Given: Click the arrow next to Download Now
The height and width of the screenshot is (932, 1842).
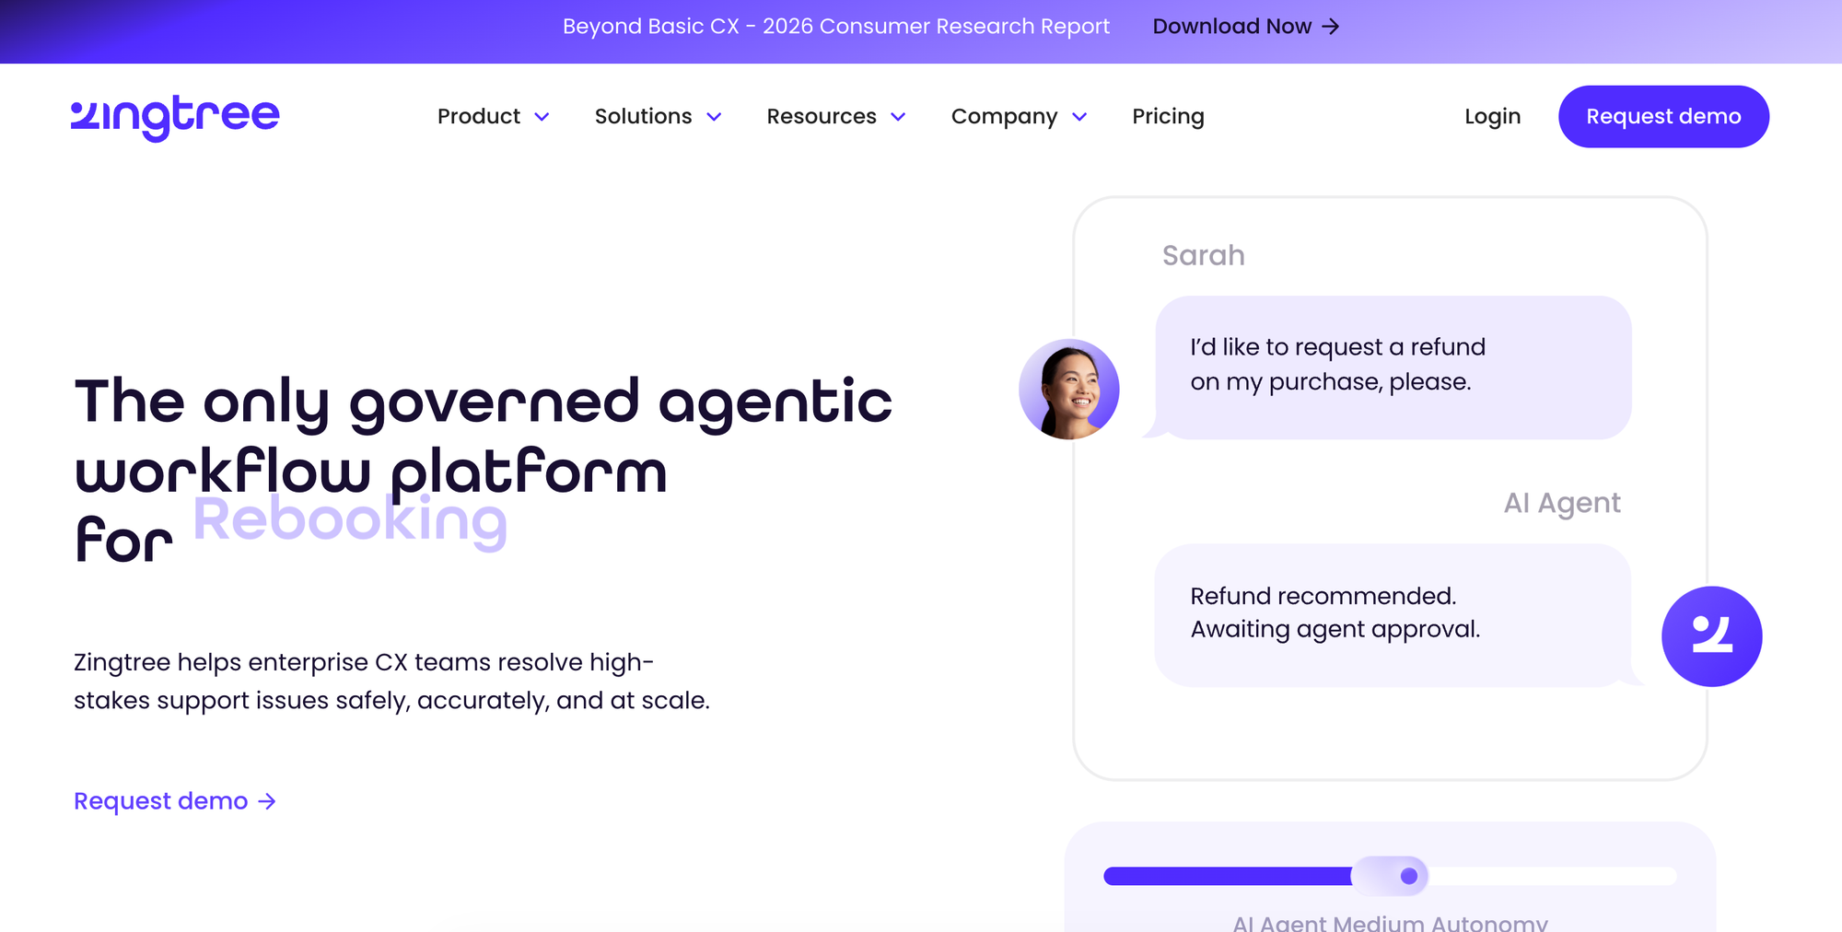Looking at the screenshot, I should click(x=1330, y=27).
